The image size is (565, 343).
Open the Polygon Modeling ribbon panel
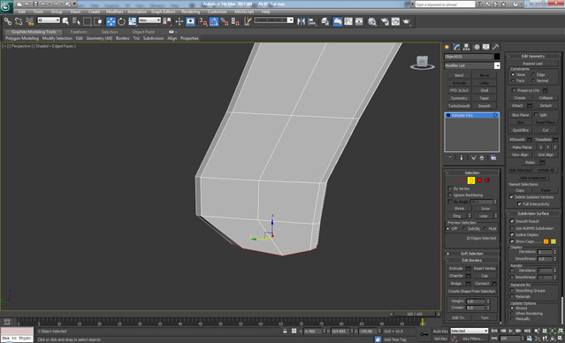(21, 38)
